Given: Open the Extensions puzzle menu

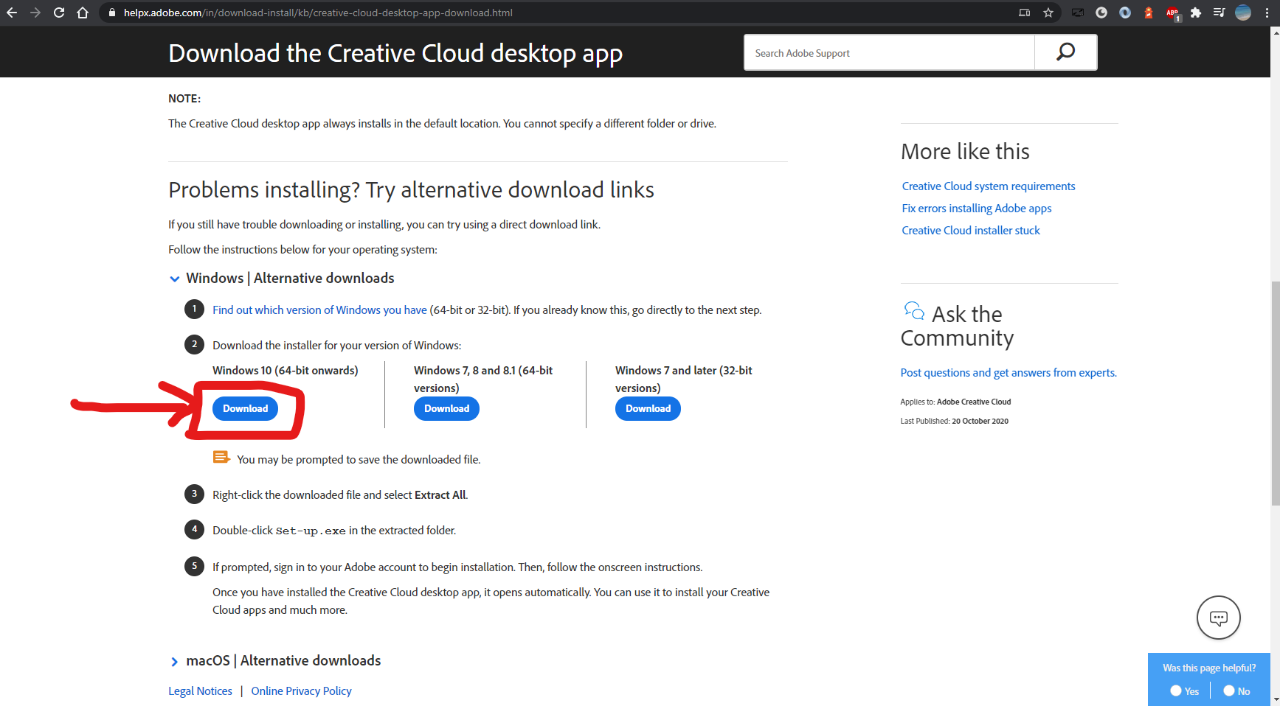Looking at the screenshot, I should 1196,13.
